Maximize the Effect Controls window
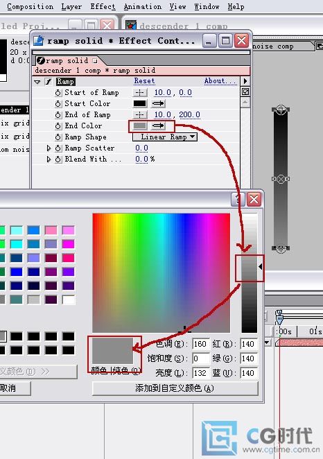 pos(225,40)
